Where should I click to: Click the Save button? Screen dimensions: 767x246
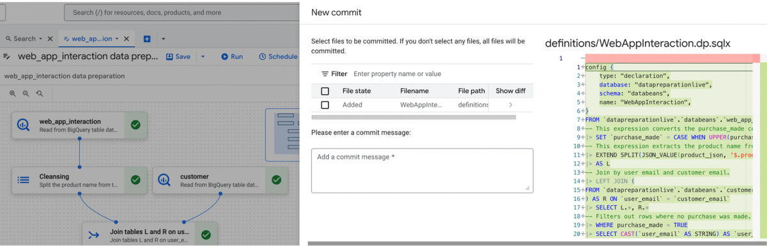click(178, 56)
